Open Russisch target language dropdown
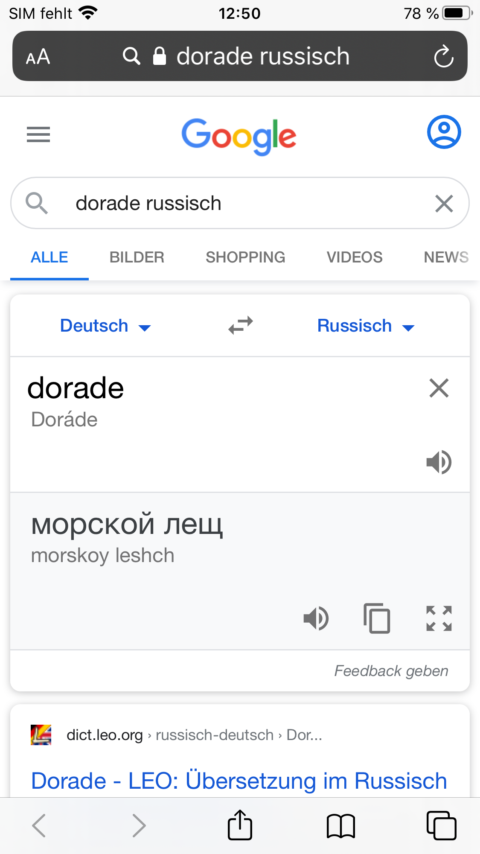 pyautogui.click(x=366, y=326)
